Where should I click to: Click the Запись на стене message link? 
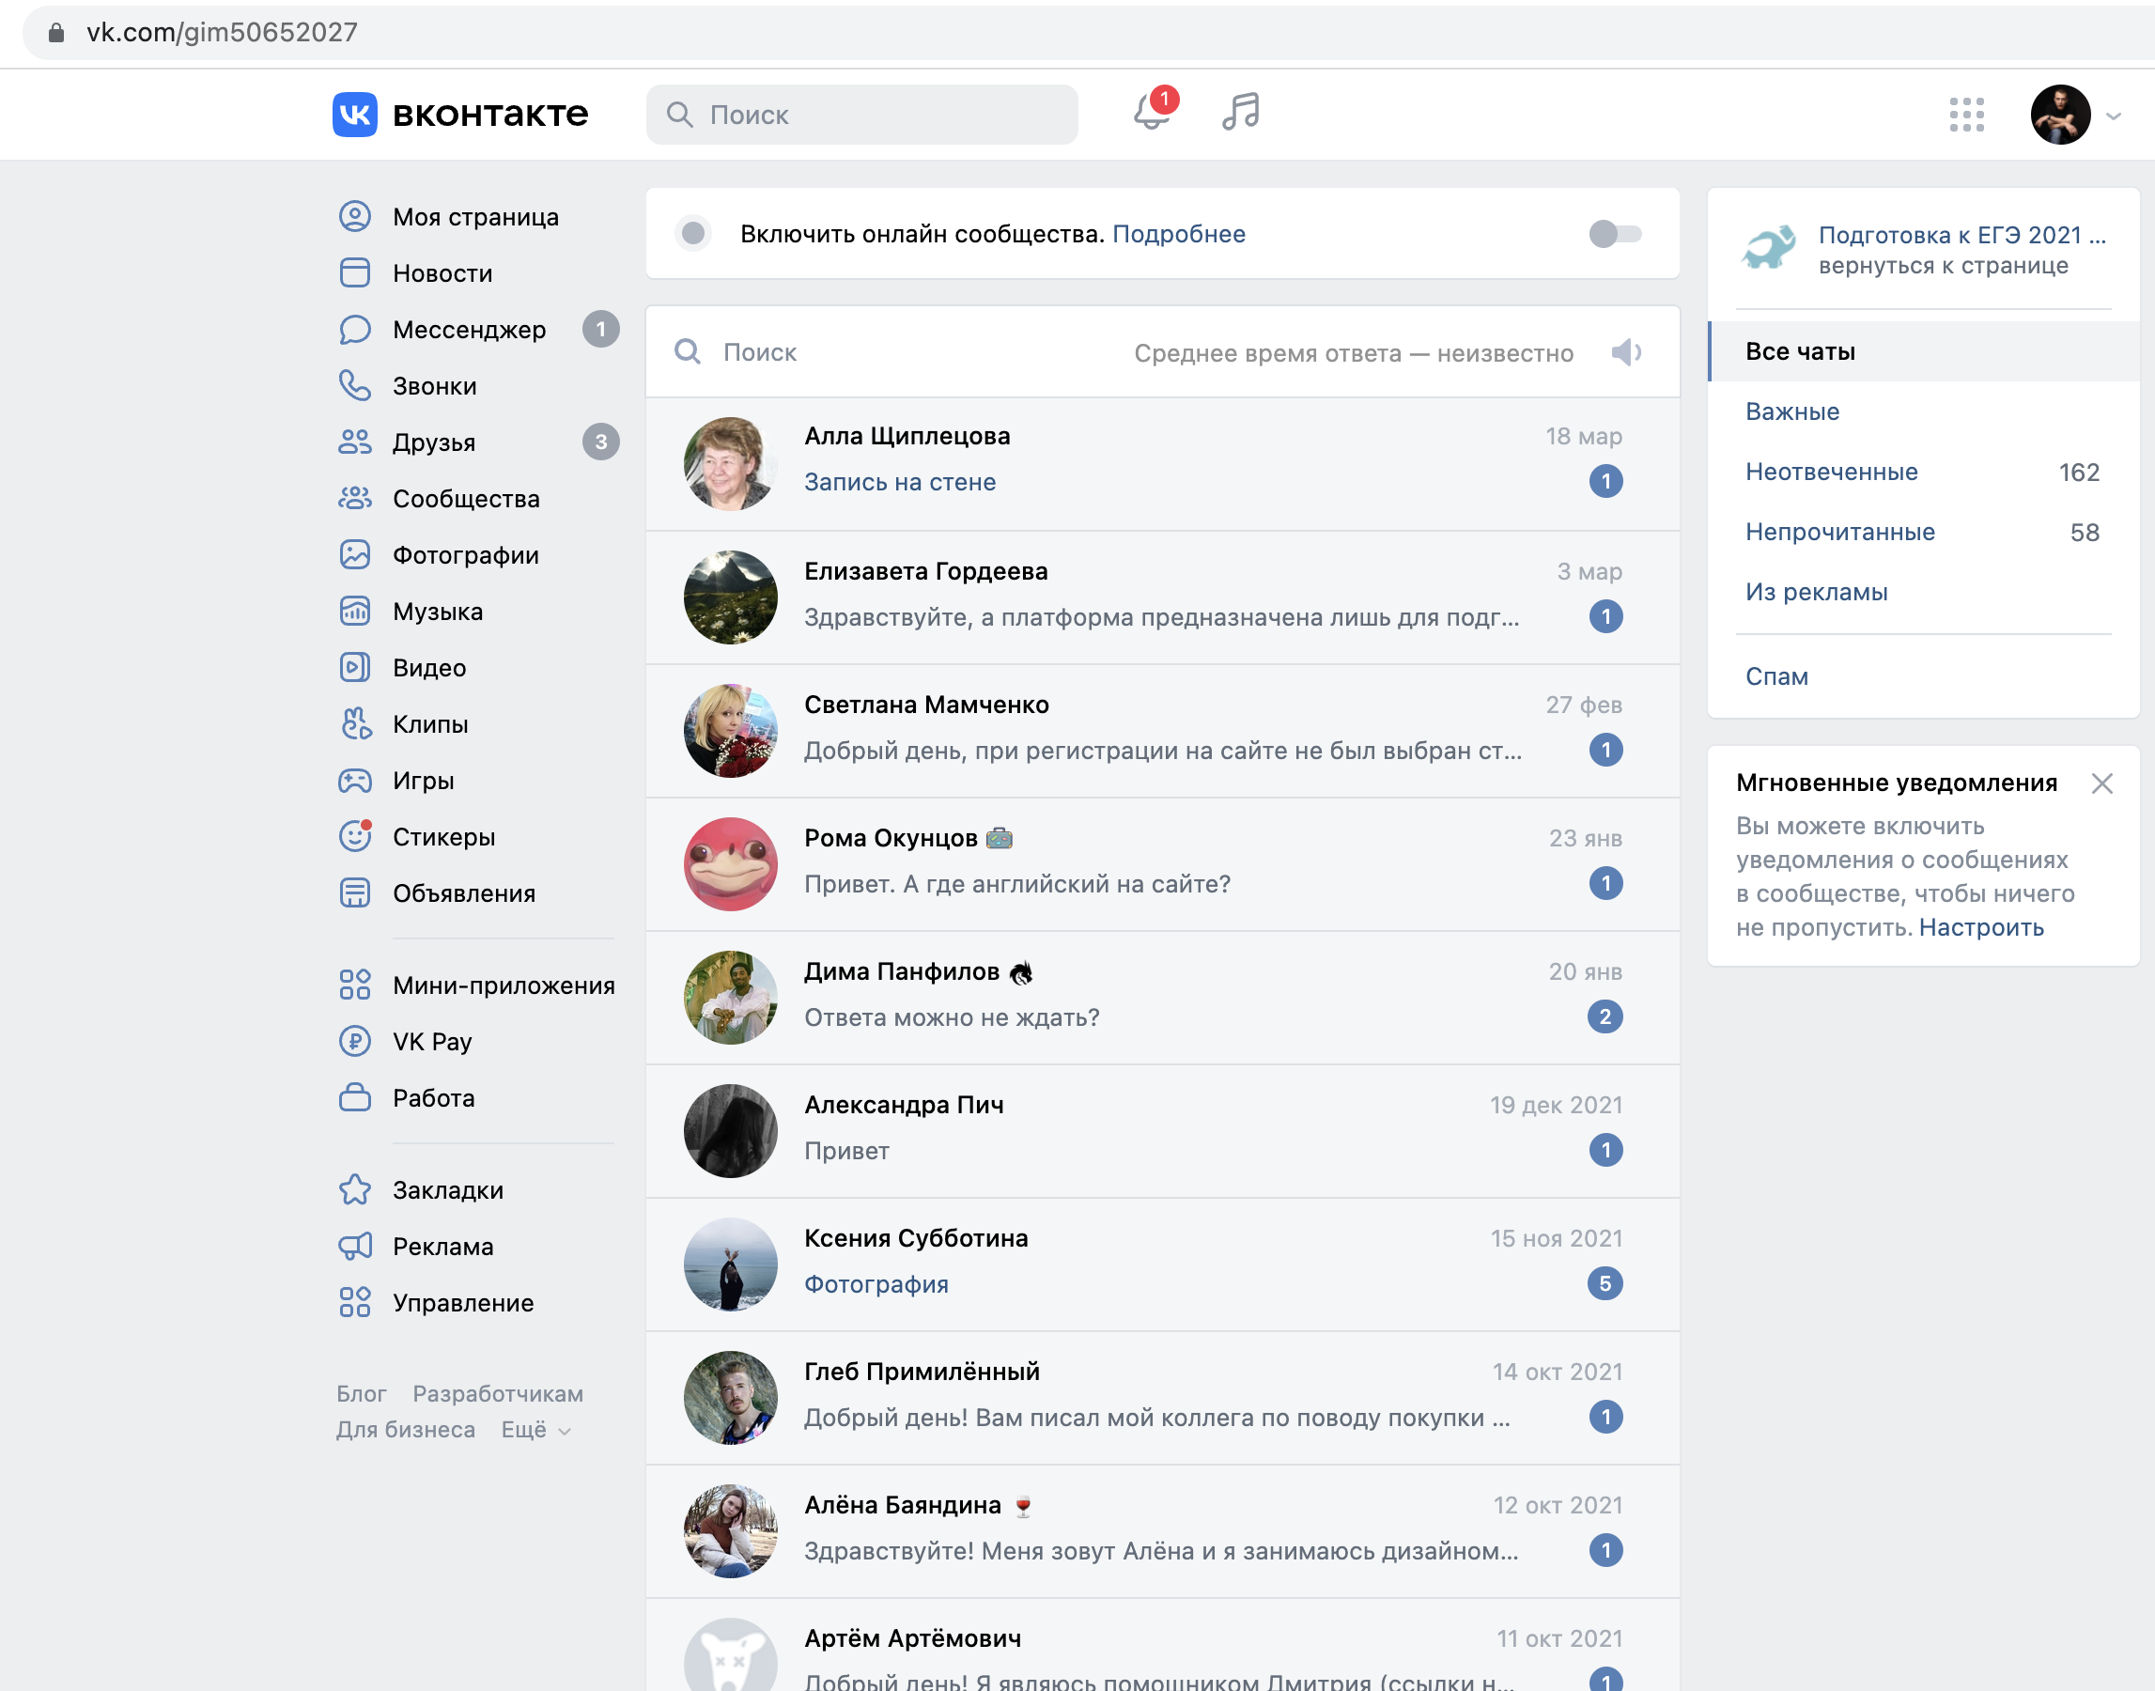[900, 482]
